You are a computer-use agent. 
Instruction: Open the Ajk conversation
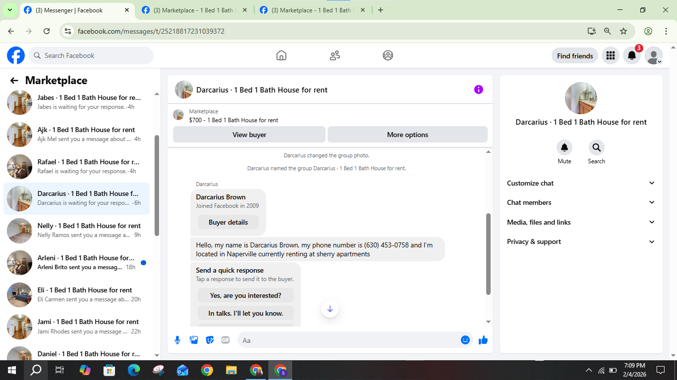[x=76, y=134]
